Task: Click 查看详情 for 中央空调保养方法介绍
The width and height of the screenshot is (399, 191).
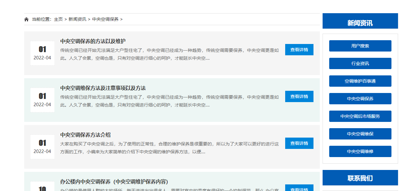Action: click(x=299, y=143)
